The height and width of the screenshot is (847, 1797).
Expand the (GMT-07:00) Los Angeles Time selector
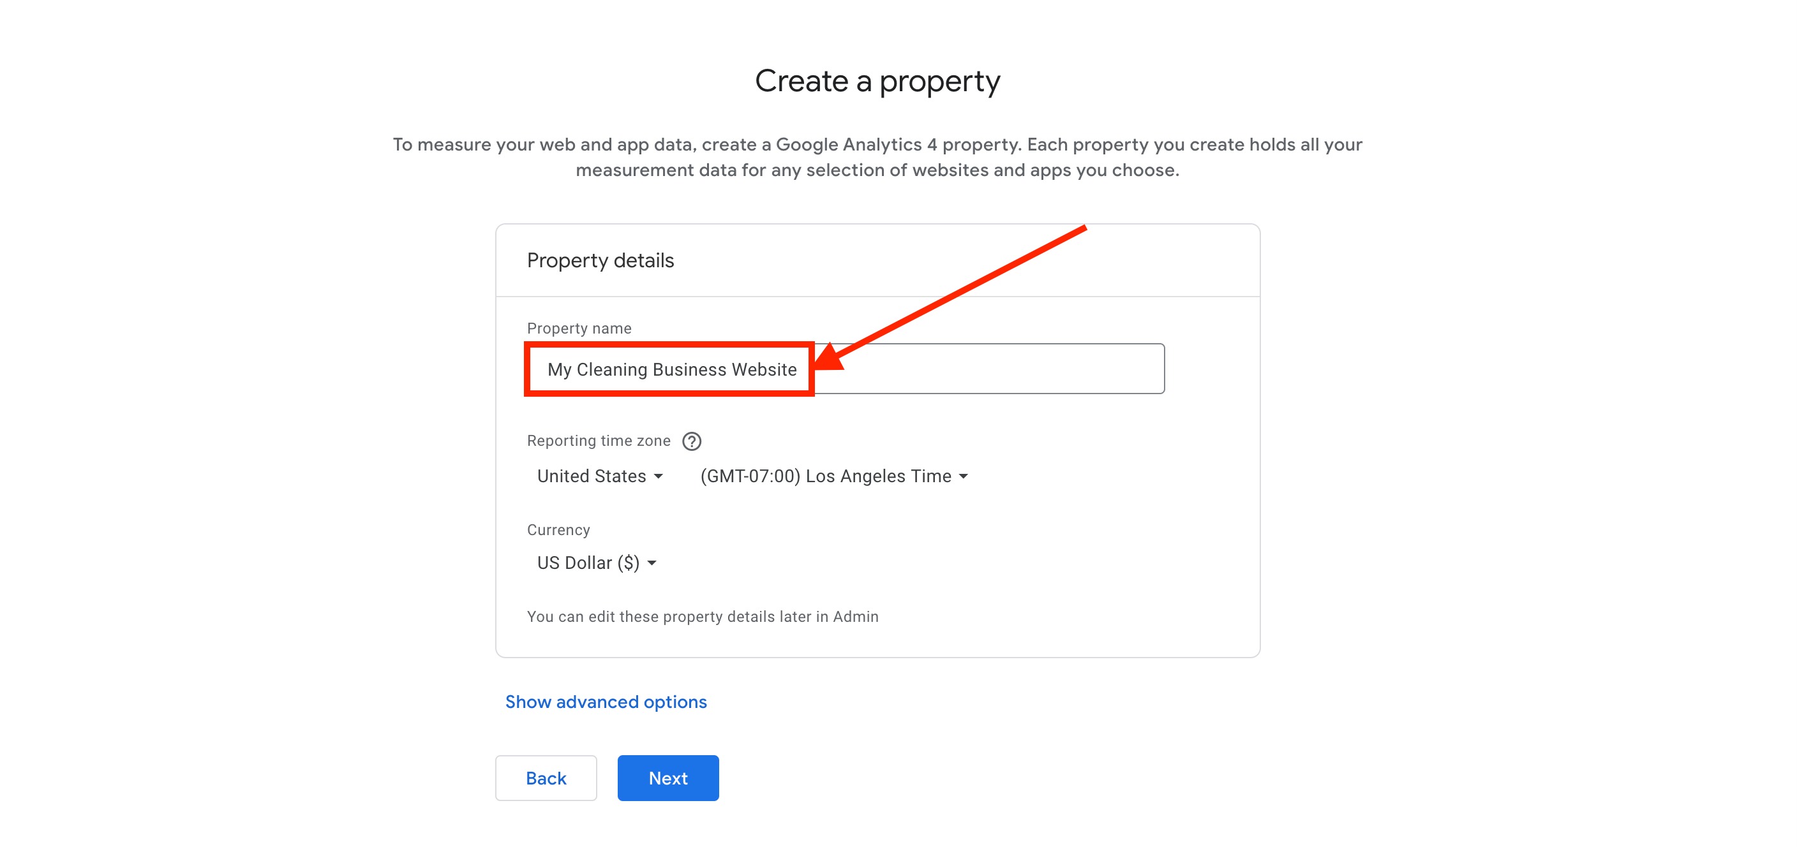pyautogui.click(x=834, y=476)
